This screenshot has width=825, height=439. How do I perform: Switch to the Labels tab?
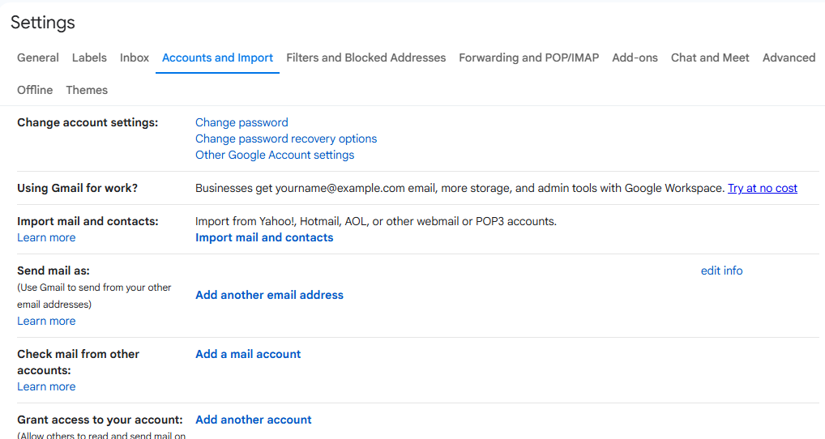(89, 58)
